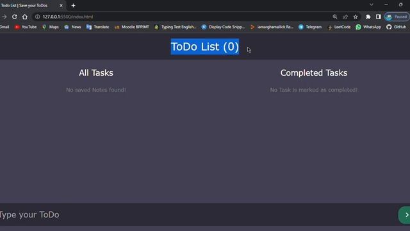Open the WhatsApp bookmark
This screenshot has height=231, width=410.
(x=368, y=27)
